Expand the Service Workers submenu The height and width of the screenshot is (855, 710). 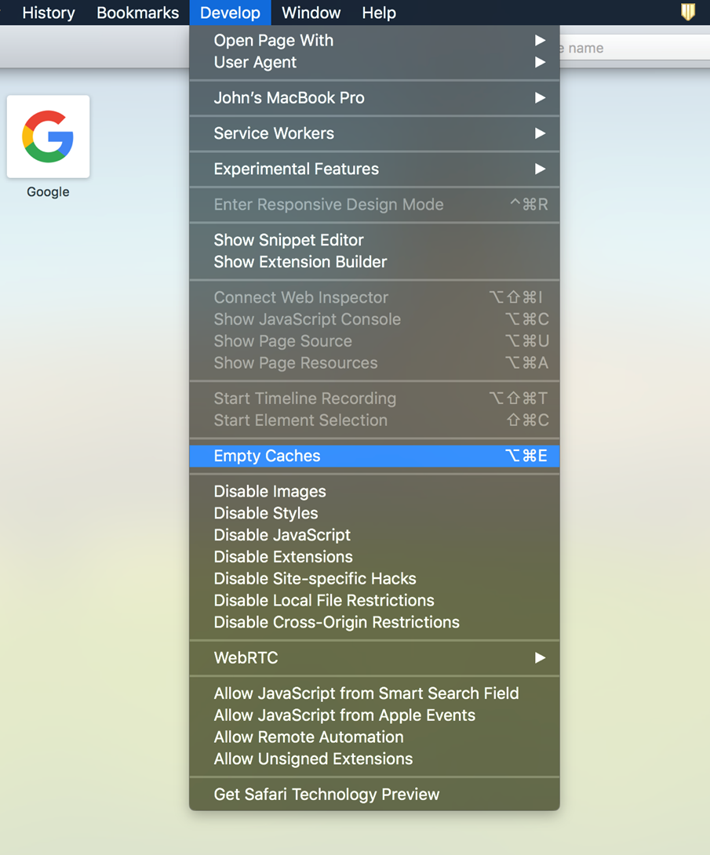[375, 133]
